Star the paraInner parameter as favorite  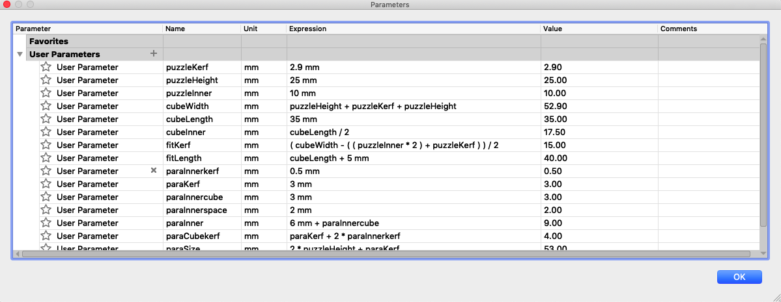[x=46, y=223]
